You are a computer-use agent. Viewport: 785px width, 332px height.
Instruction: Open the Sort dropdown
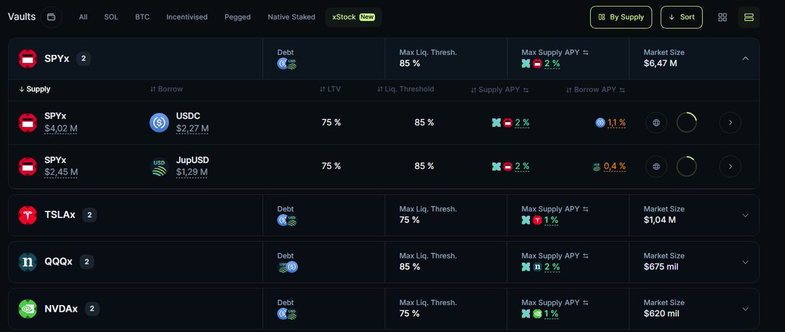[x=682, y=17]
